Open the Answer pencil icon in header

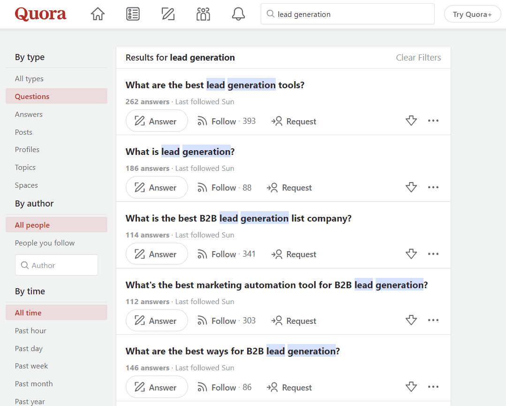(x=168, y=14)
